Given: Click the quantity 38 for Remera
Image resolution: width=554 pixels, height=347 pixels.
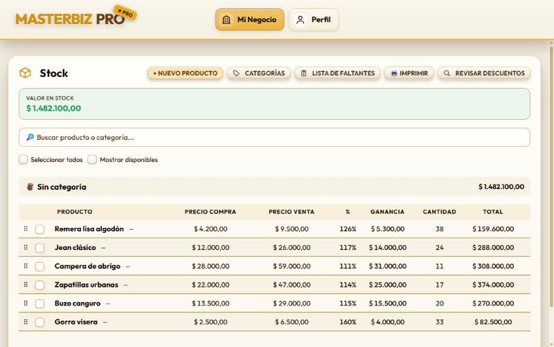Looking at the screenshot, I should click(x=440, y=229).
